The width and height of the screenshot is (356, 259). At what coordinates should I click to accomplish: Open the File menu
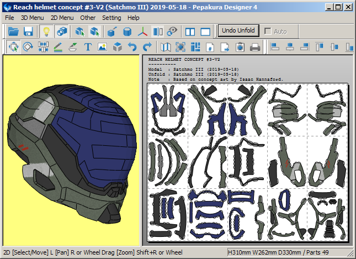tap(9, 18)
